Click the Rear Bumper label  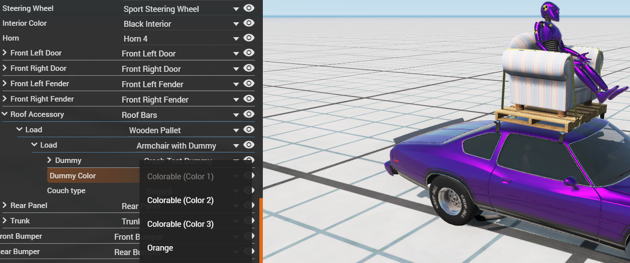pos(20,251)
